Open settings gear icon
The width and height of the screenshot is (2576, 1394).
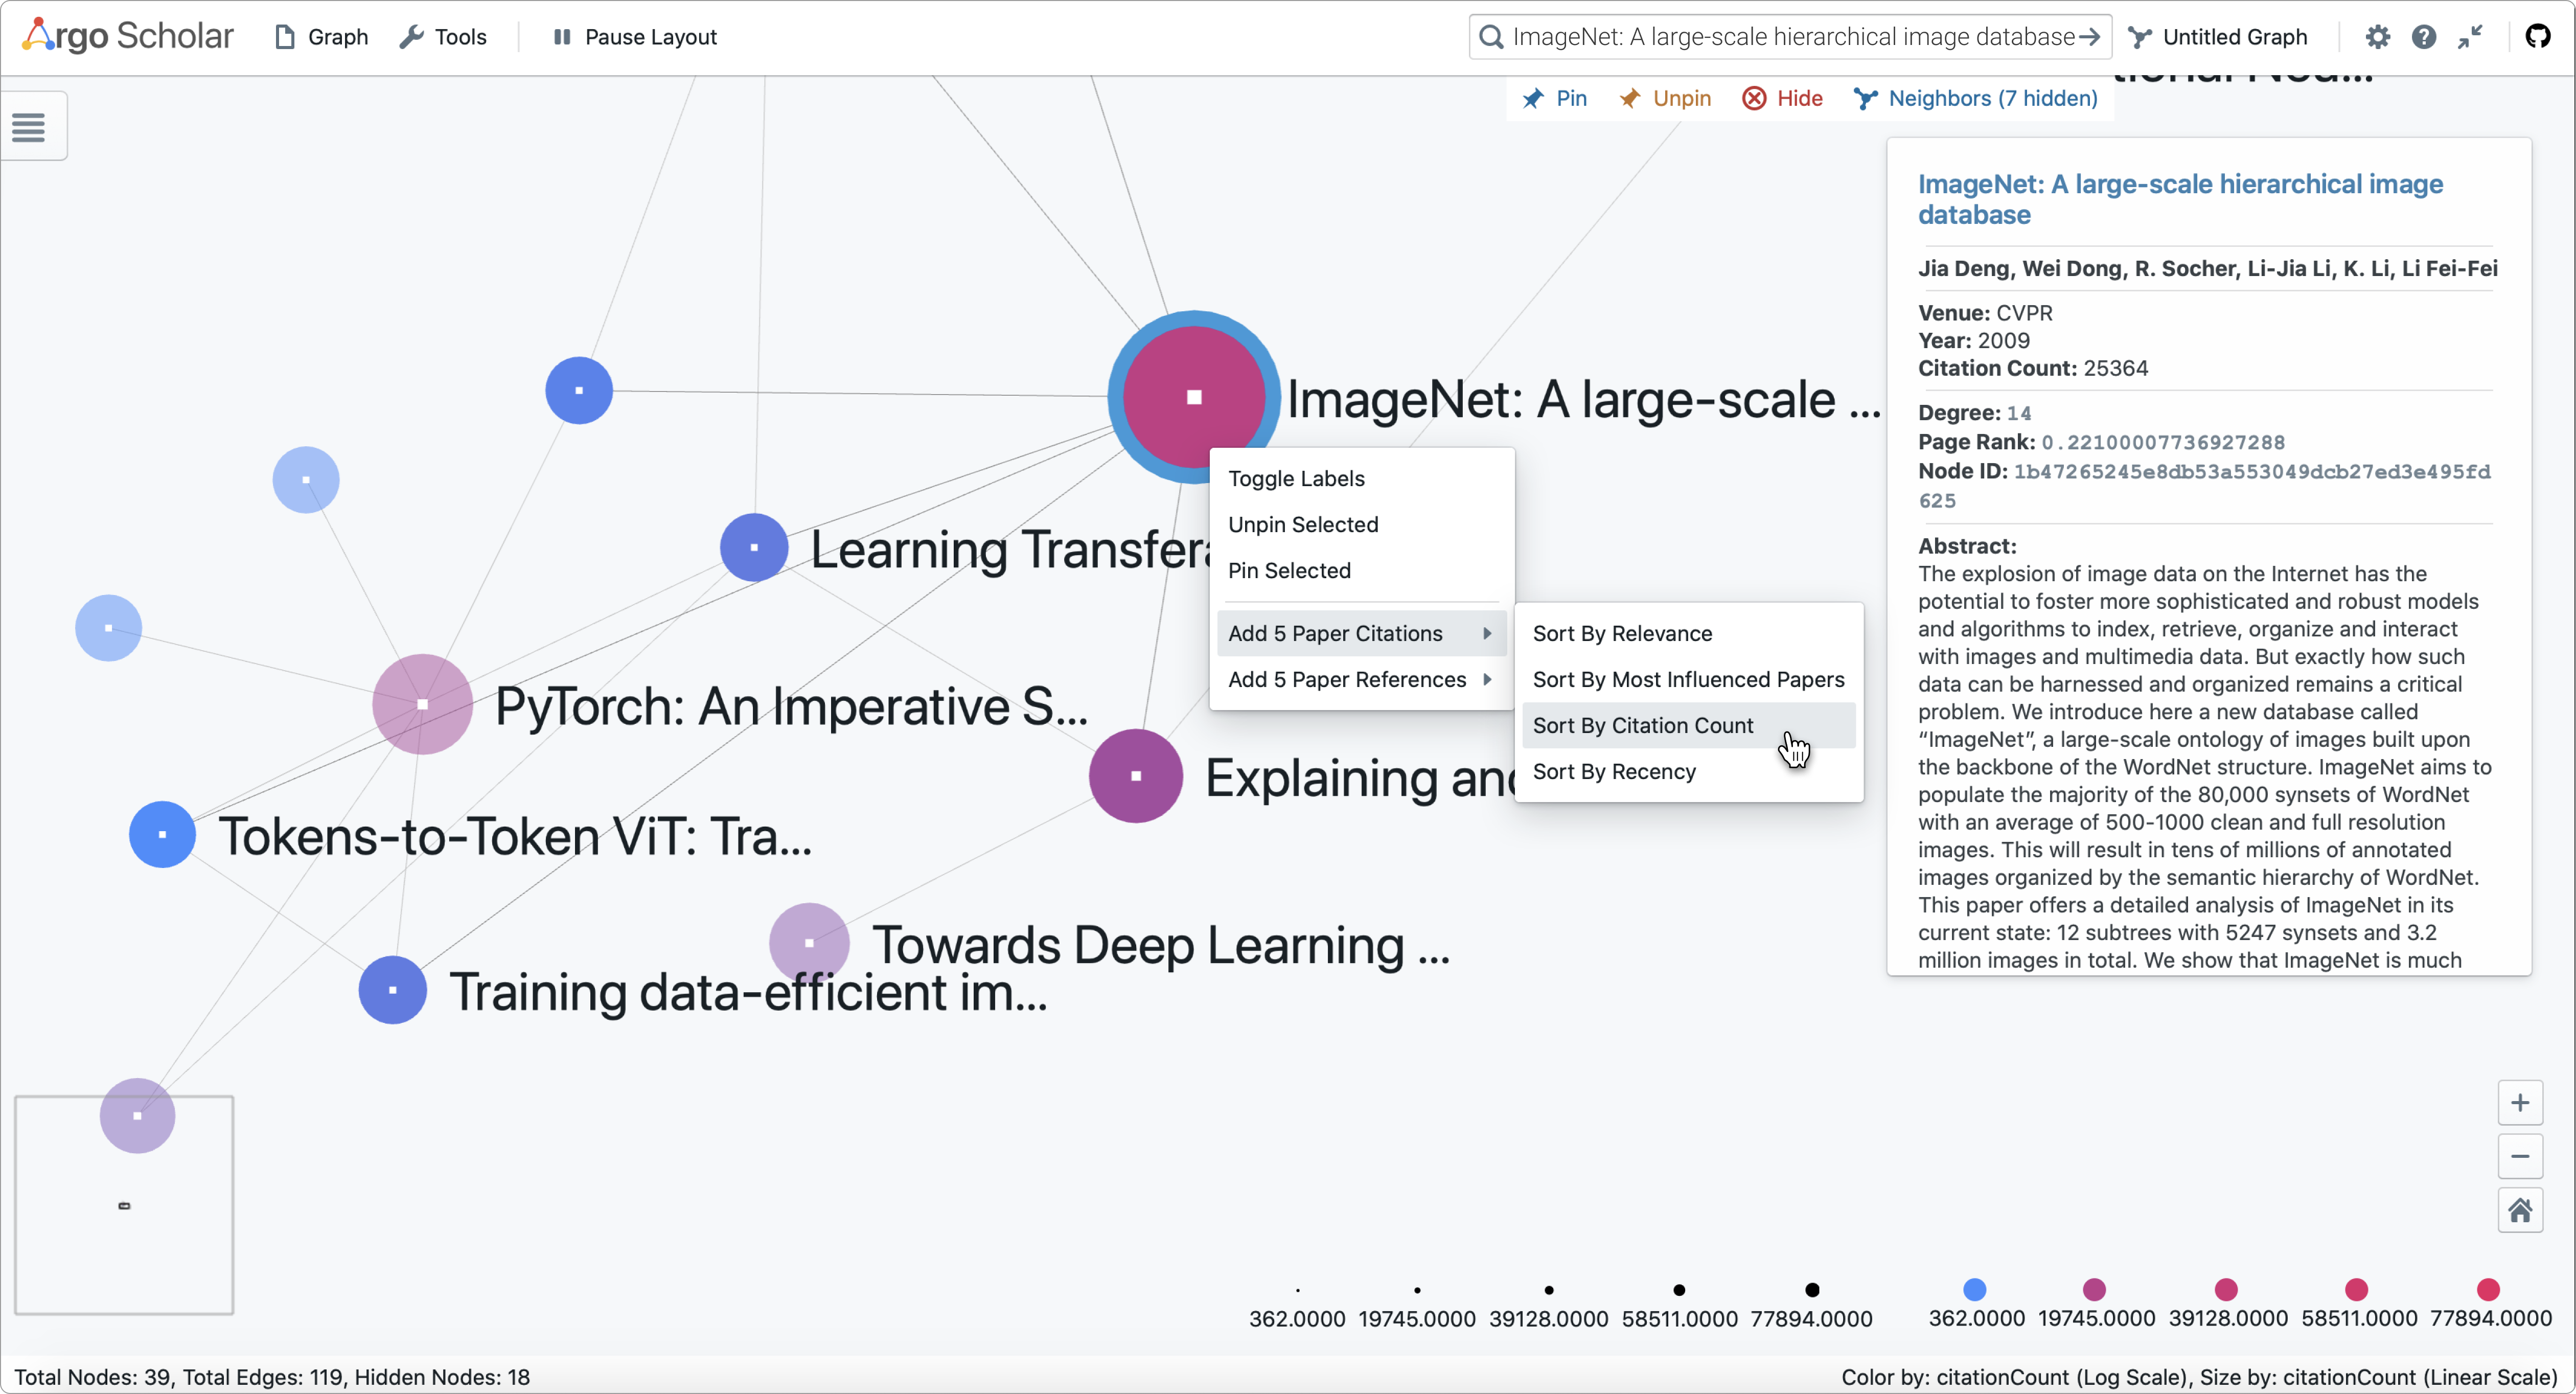2378,37
